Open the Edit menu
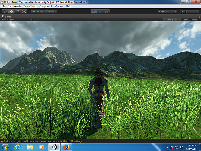This screenshot has height=151, width=201. (9, 6)
